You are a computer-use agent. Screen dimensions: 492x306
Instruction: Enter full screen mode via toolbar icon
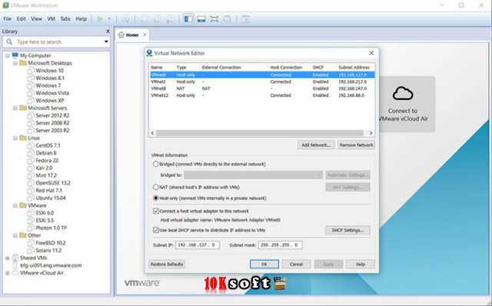[x=214, y=19]
